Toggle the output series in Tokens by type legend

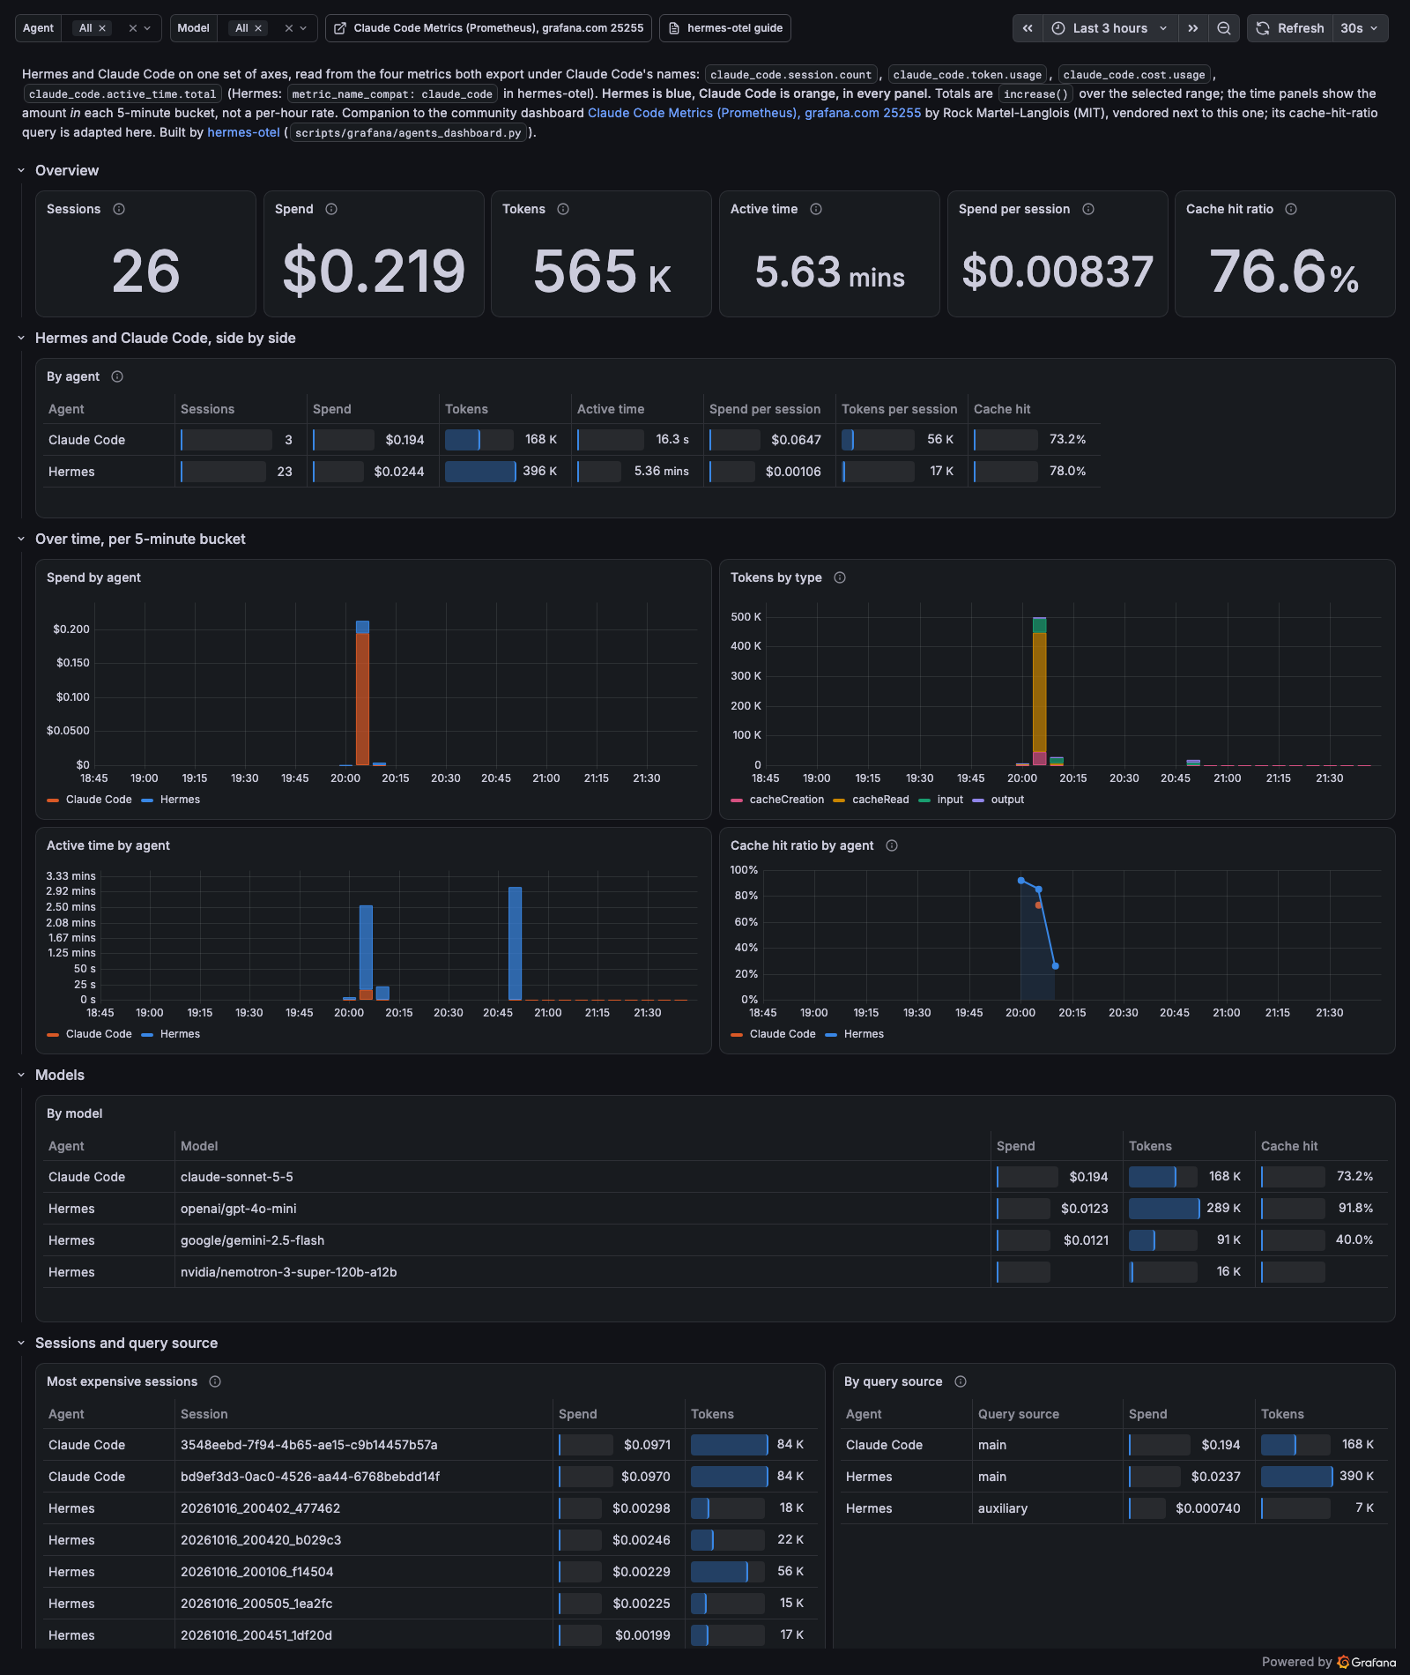point(1007,800)
